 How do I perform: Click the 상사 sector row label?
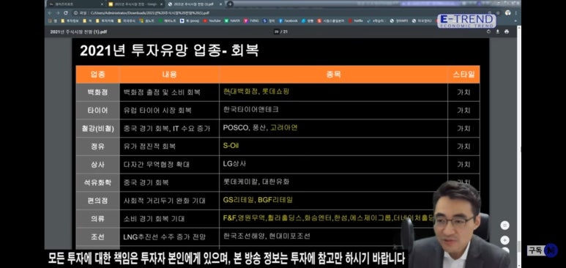coord(97,164)
